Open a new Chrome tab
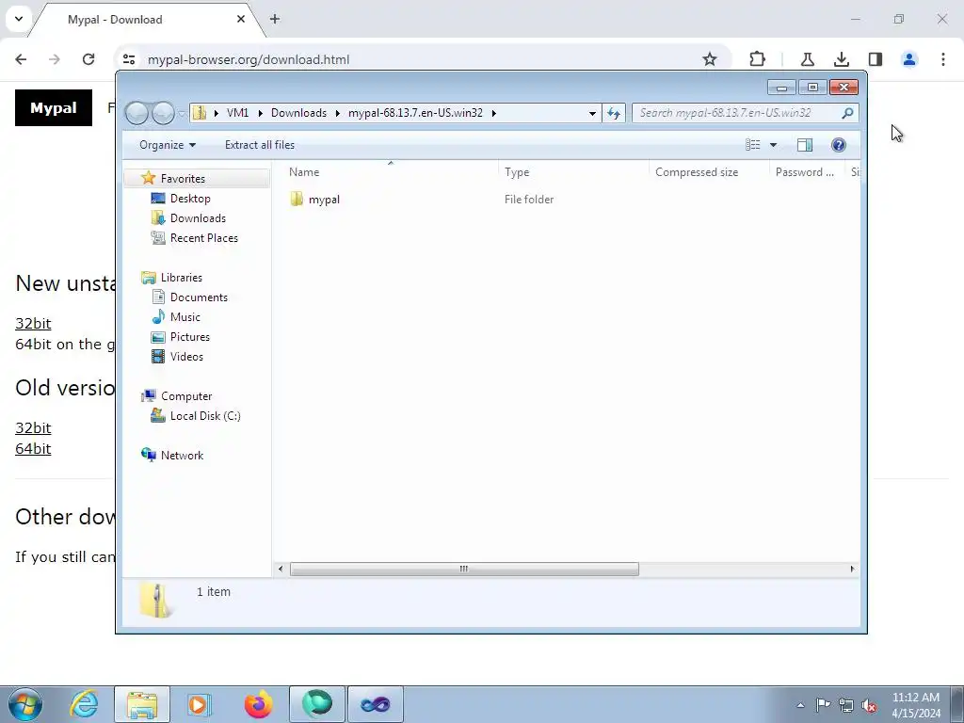The height and width of the screenshot is (723, 964). pyautogui.click(x=275, y=19)
